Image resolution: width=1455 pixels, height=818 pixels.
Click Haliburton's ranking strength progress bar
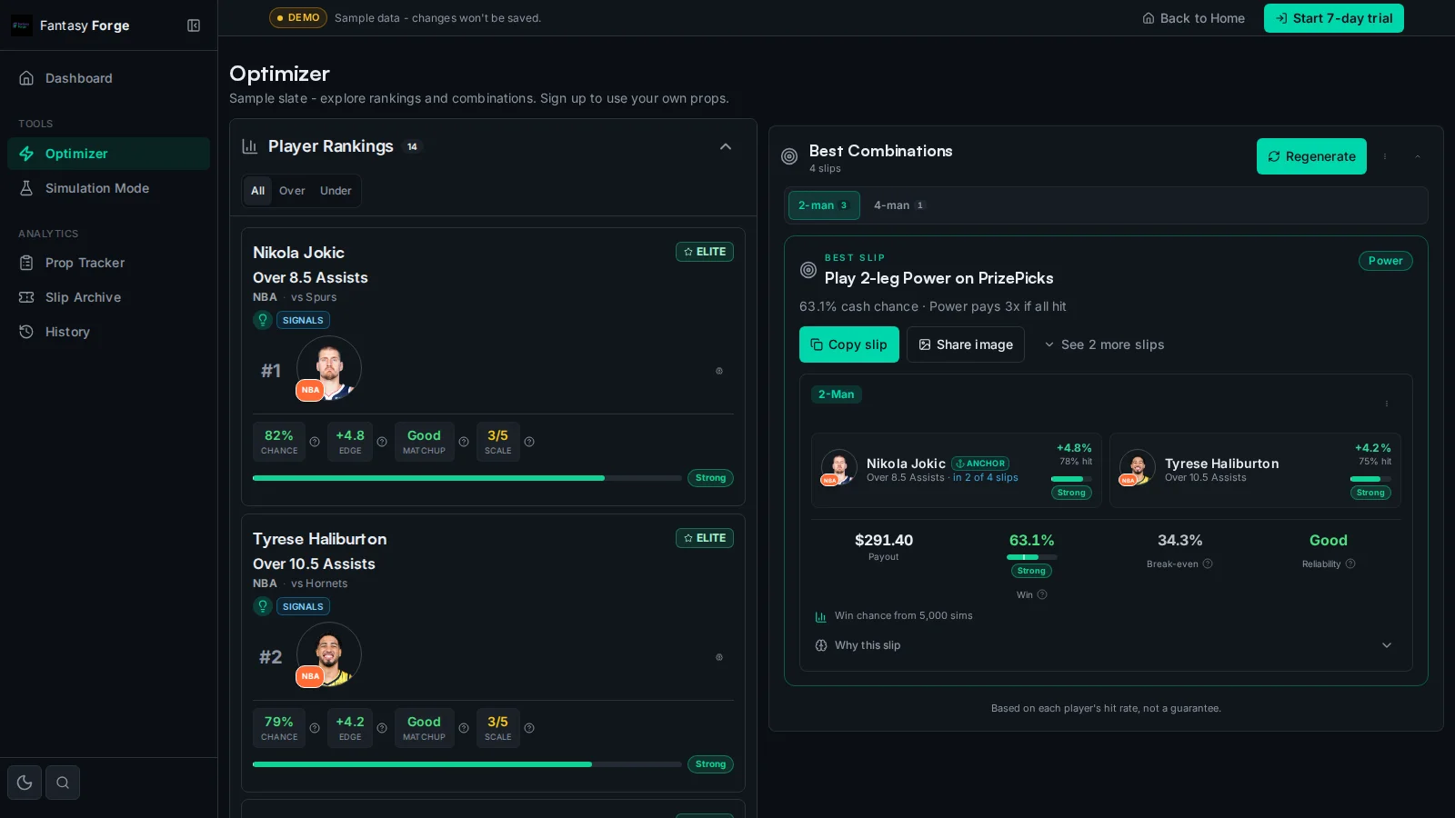467,764
